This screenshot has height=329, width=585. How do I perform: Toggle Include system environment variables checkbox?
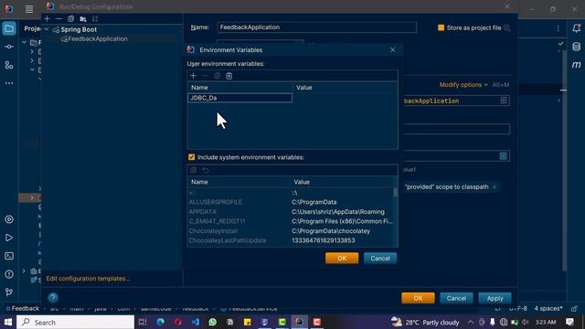point(191,157)
